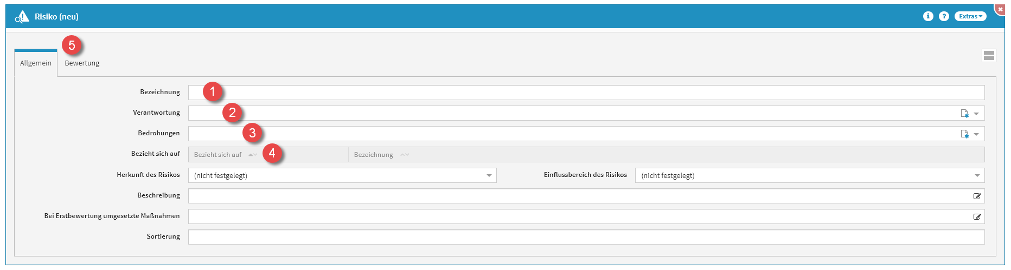Click the info icon in header
The image size is (1011, 270).
click(928, 16)
